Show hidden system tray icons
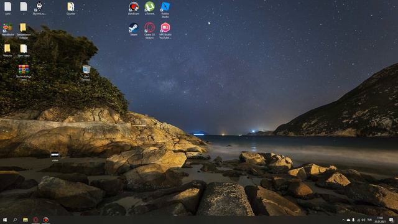 pos(343,220)
